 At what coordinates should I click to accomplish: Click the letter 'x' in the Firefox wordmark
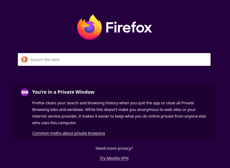click(x=148, y=29)
